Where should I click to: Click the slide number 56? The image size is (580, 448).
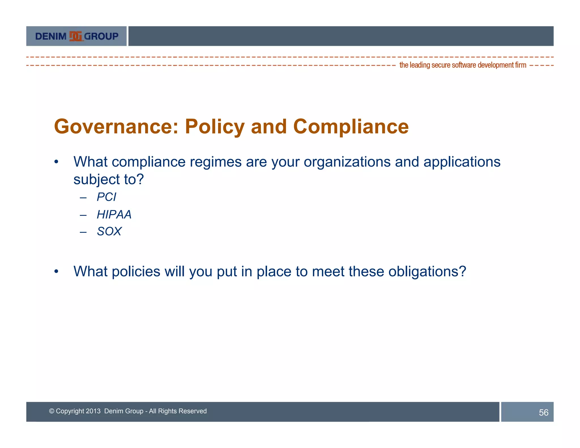tap(543, 412)
